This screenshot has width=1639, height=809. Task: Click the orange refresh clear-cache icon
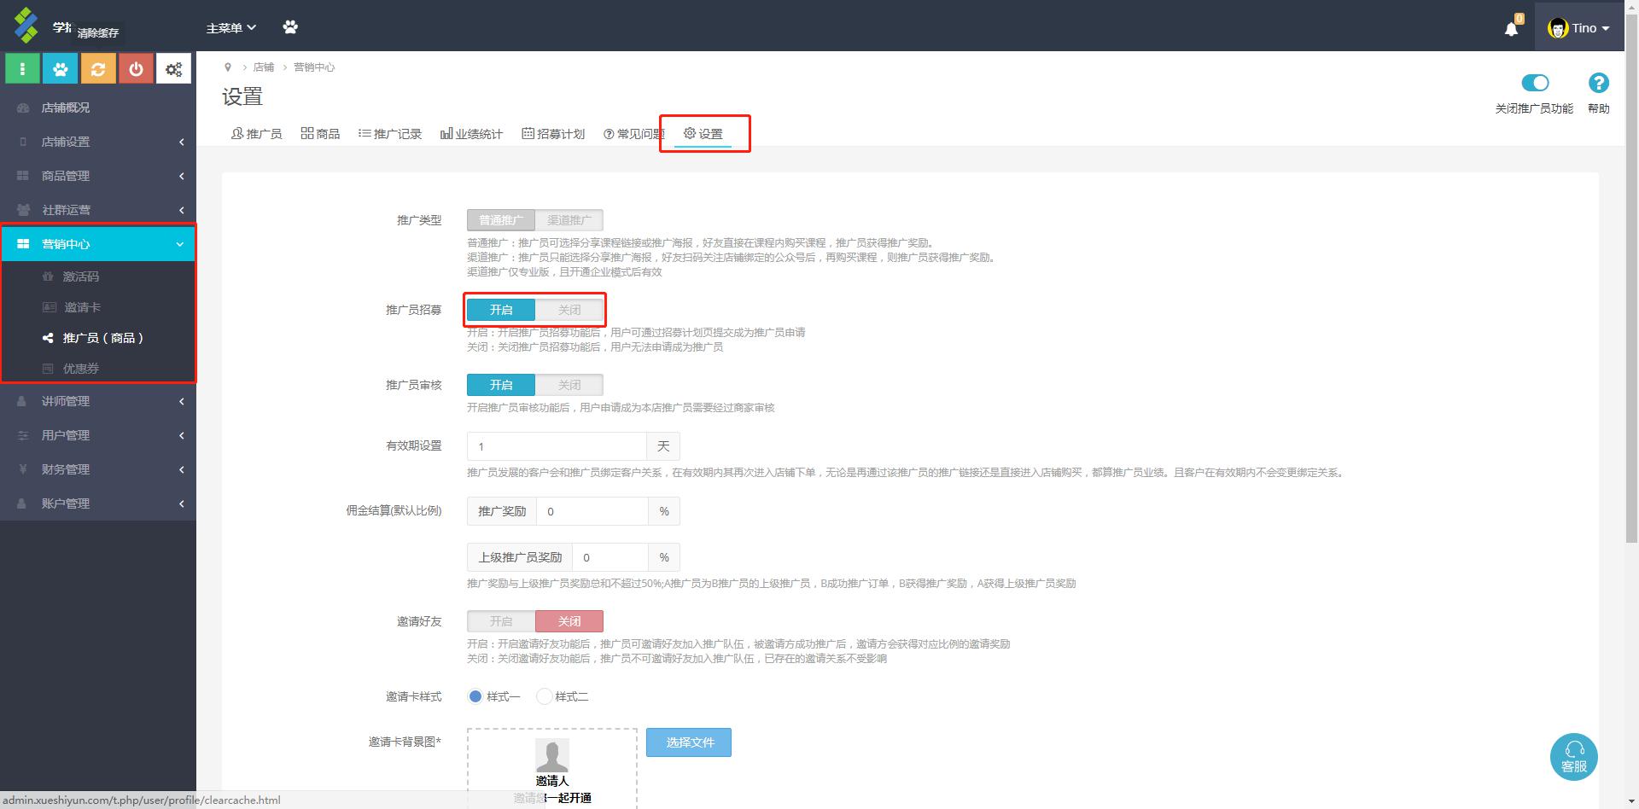pos(98,69)
